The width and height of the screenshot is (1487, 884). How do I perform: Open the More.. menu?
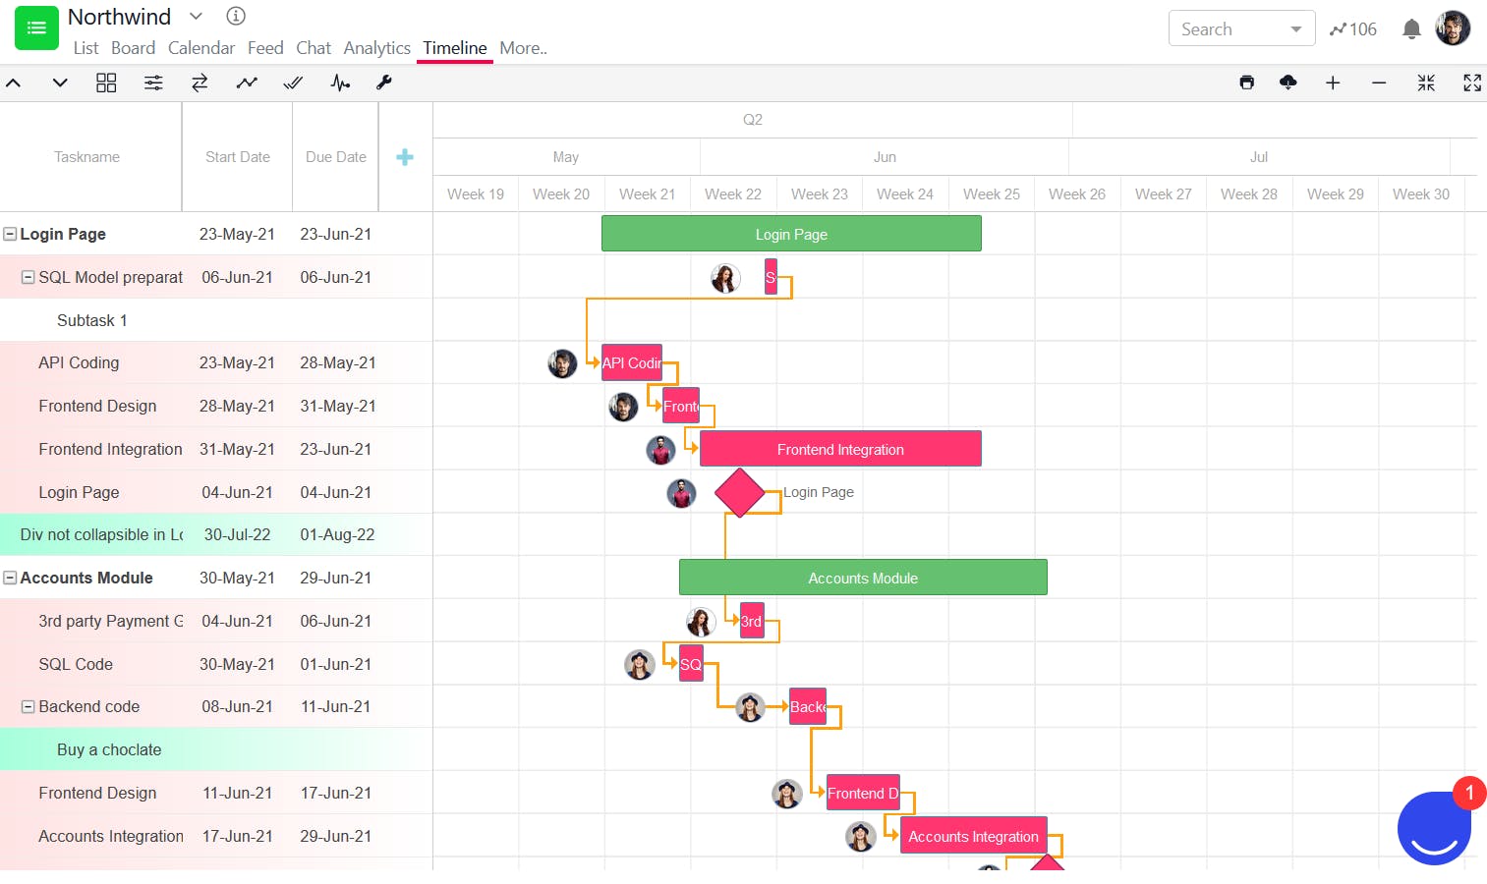[x=522, y=47]
